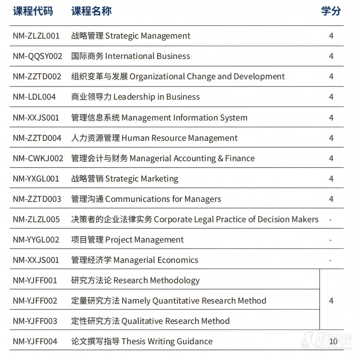Click course code NM-ZZTD002
This screenshot has height=356, width=358.
pyautogui.click(x=37, y=77)
